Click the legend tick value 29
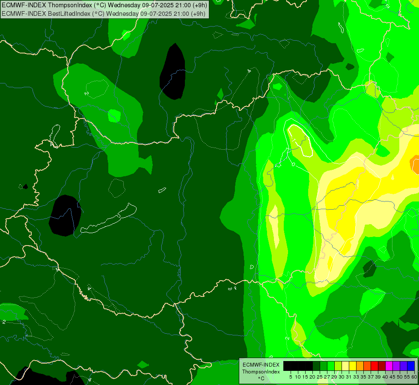The width and height of the screenshot is (419, 385). (335, 377)
